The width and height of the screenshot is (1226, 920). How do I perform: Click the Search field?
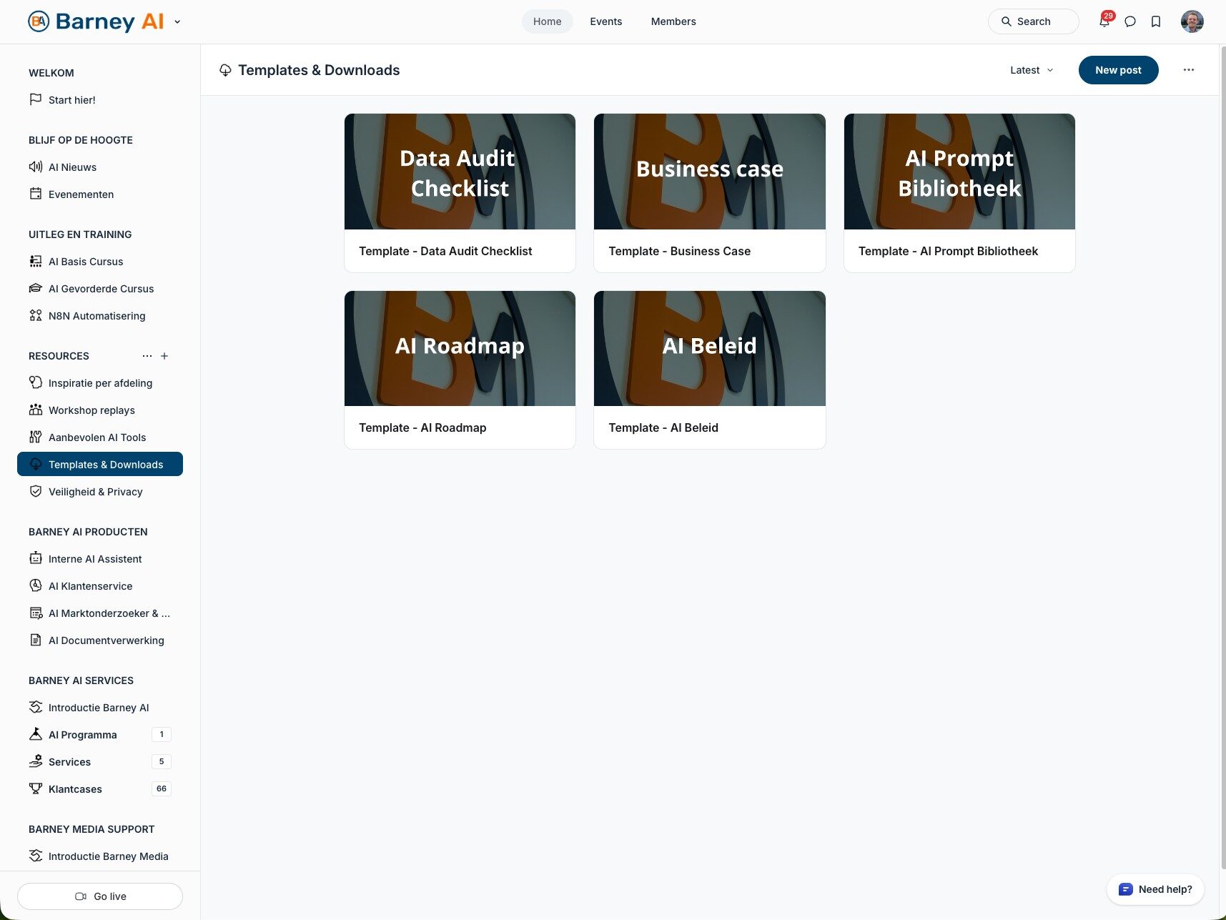pos(1033,21)
